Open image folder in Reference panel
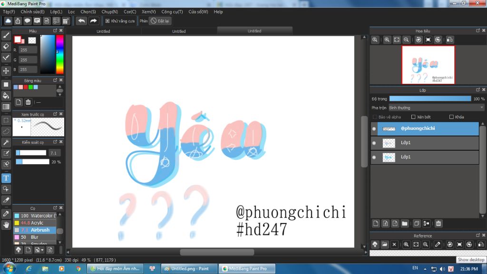487x274 pixels. click(x=384, y=245)
